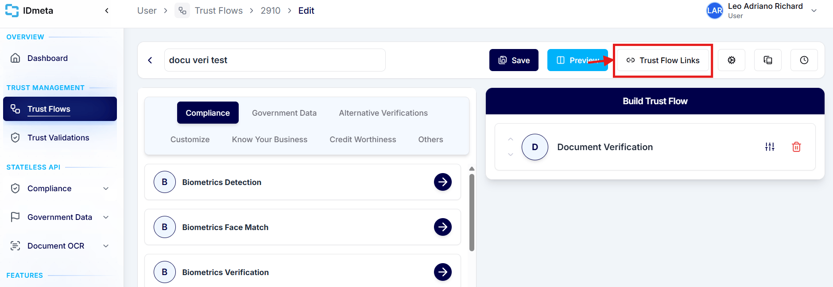Switch to the Others tab
The width and height of the screenshot is (833, 287).
(431, 140)
